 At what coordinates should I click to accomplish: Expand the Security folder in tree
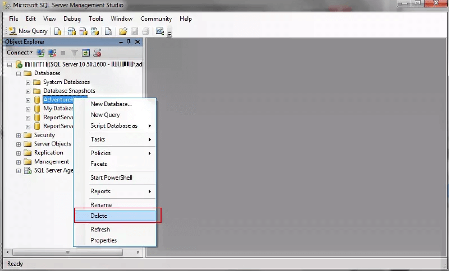(x=19, y=135)
